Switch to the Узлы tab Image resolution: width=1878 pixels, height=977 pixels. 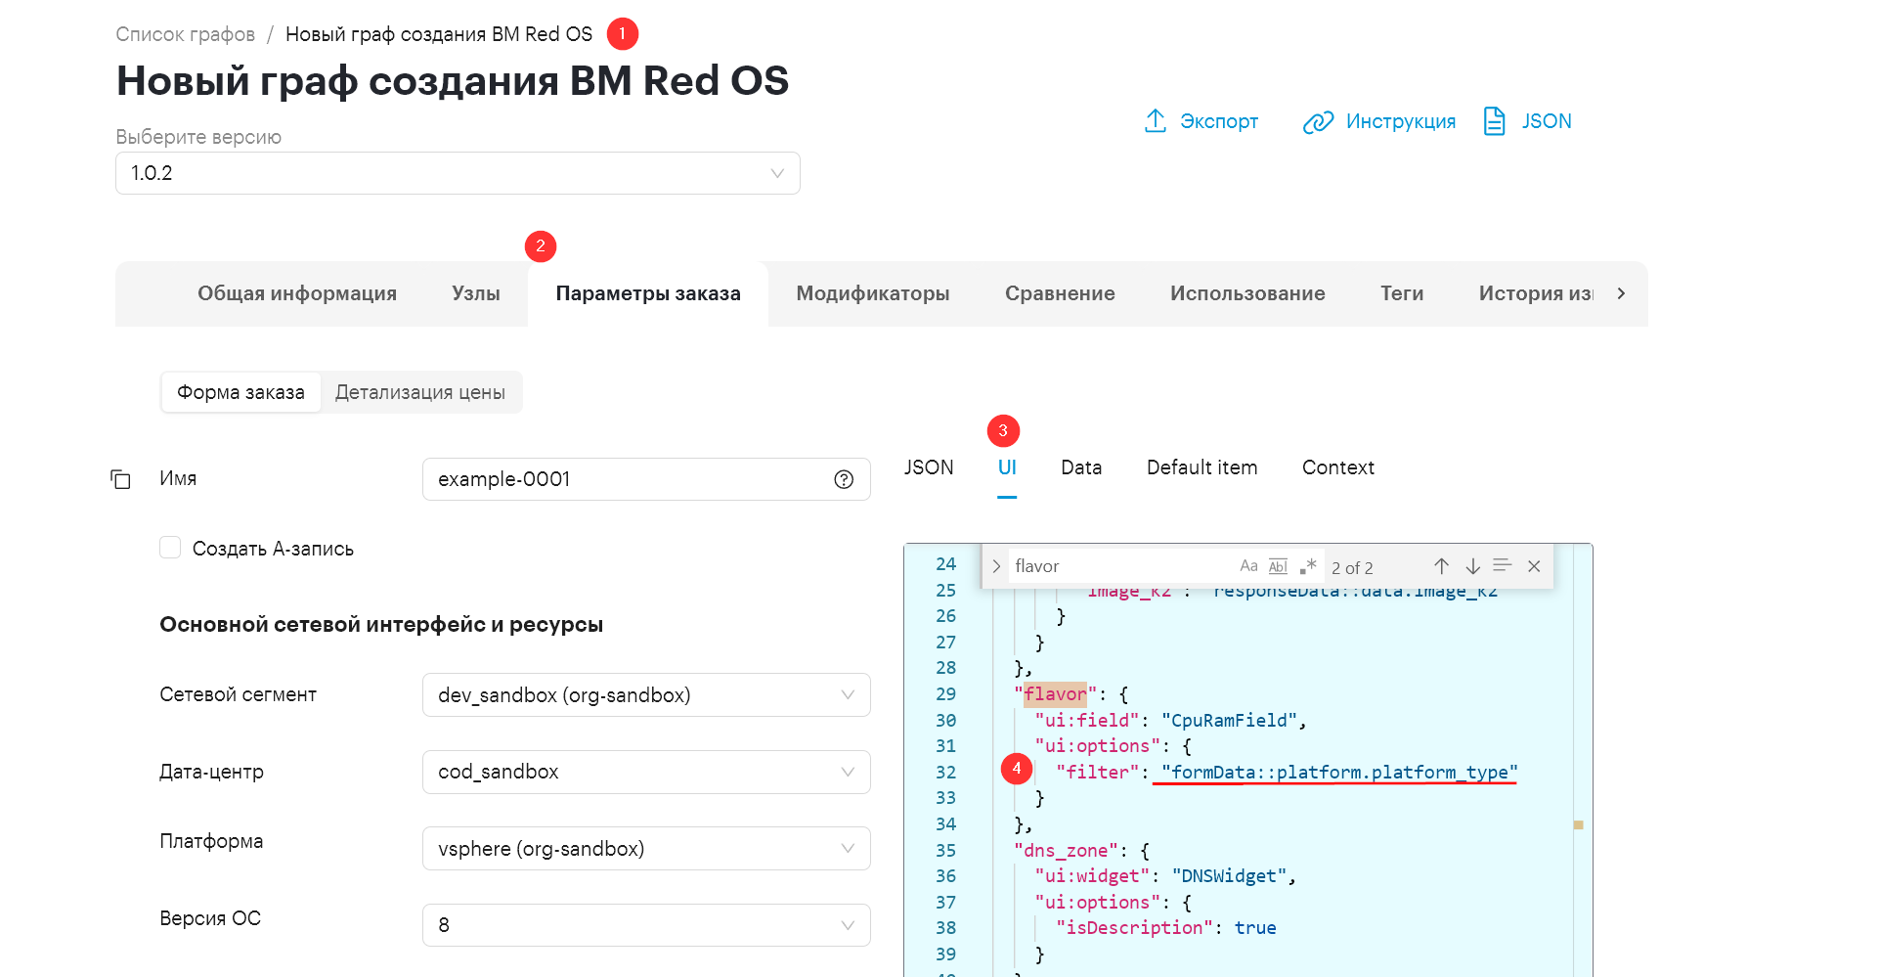[x=476, y=293]
